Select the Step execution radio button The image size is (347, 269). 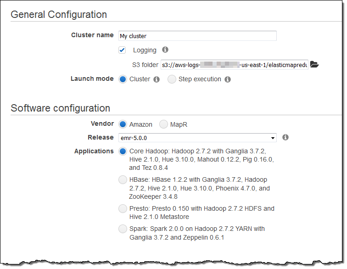point(172,79)
